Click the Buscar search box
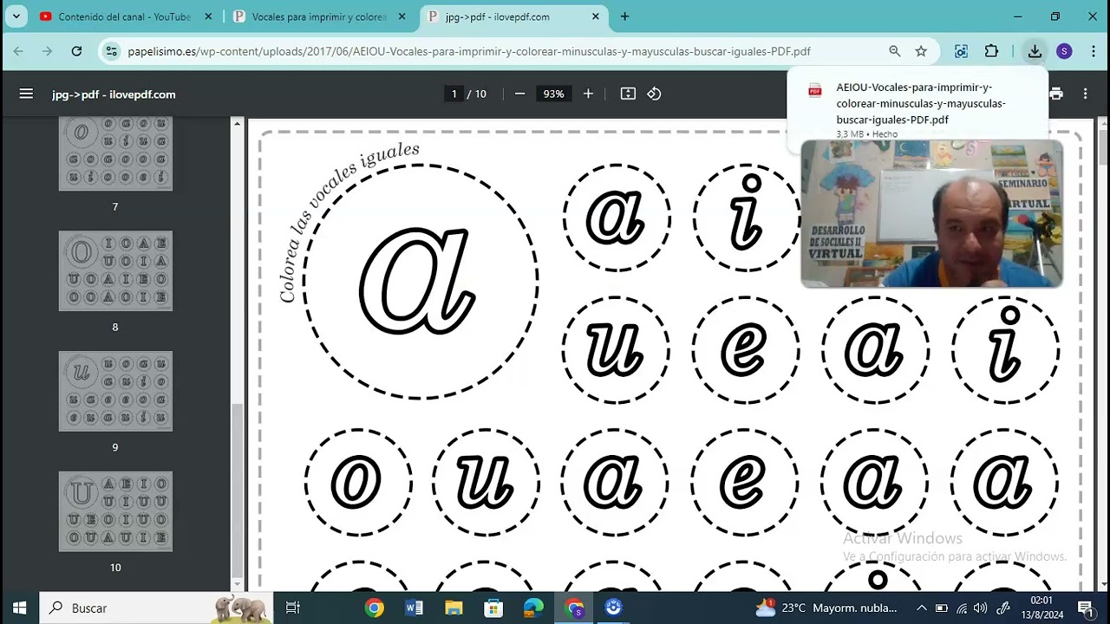 tap(156, 608)
